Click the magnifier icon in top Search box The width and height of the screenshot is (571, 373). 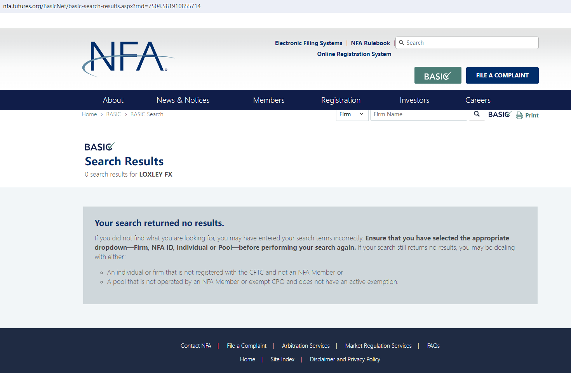click(401, 43)
